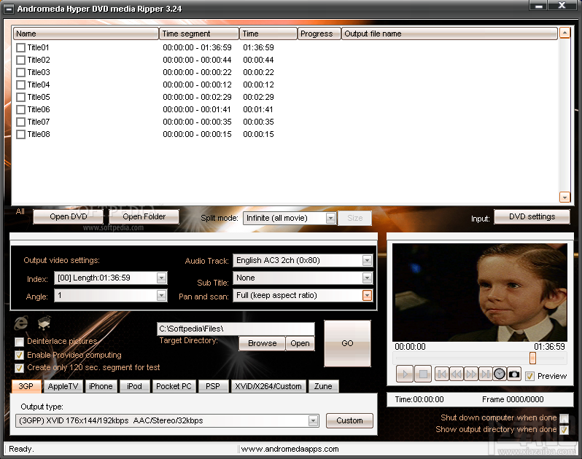Jump to start with skip-back button

(x=442, y=374)
